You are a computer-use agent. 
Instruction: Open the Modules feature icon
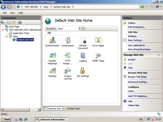pos(52,72)
